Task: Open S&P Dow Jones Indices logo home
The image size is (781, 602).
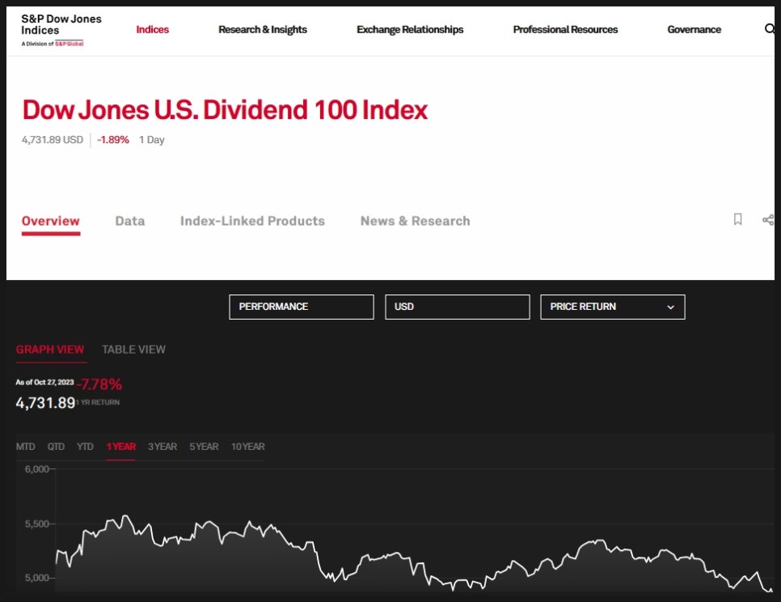Action: point(61,30)
